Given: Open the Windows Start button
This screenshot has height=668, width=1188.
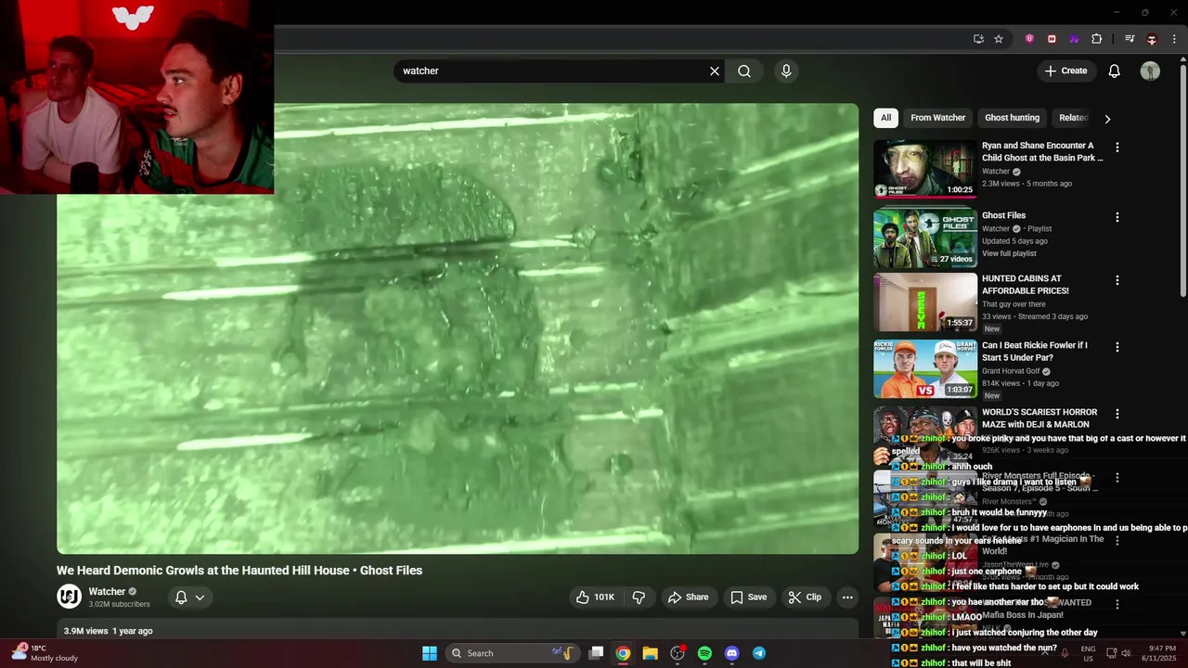Looking at the screenshot, I should [430, 653].
